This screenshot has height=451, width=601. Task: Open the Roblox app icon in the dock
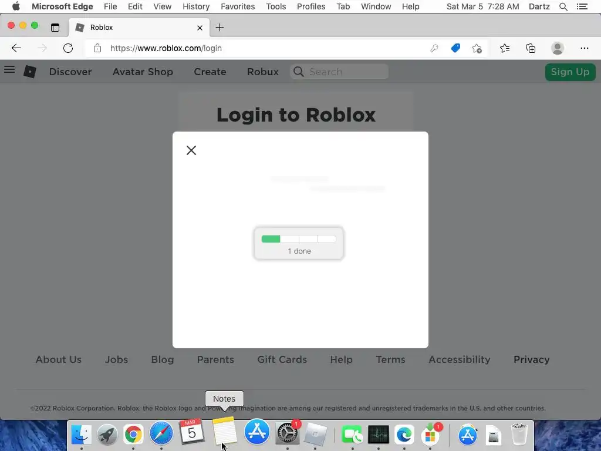click(x=315, y=434)
